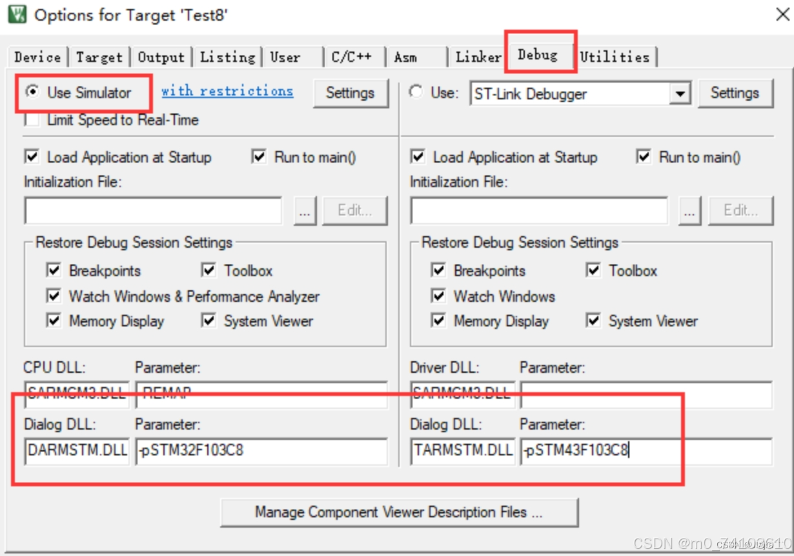The width and height of the screenshot is (794, 556).
Task: Toggle Limit Speed to Real-Time checkbox
Action: point(33,120)
